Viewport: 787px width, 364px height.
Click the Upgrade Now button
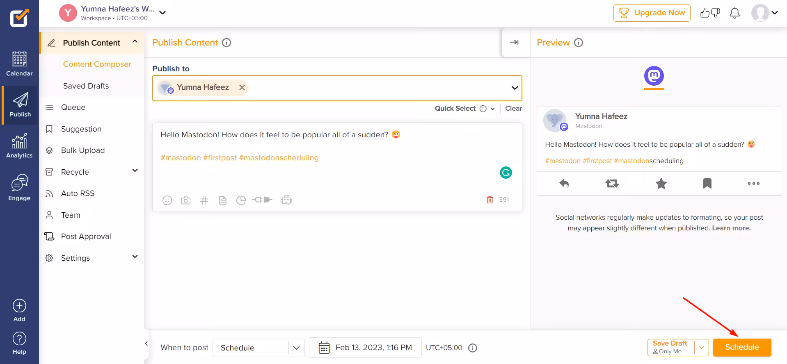(652, 13)
